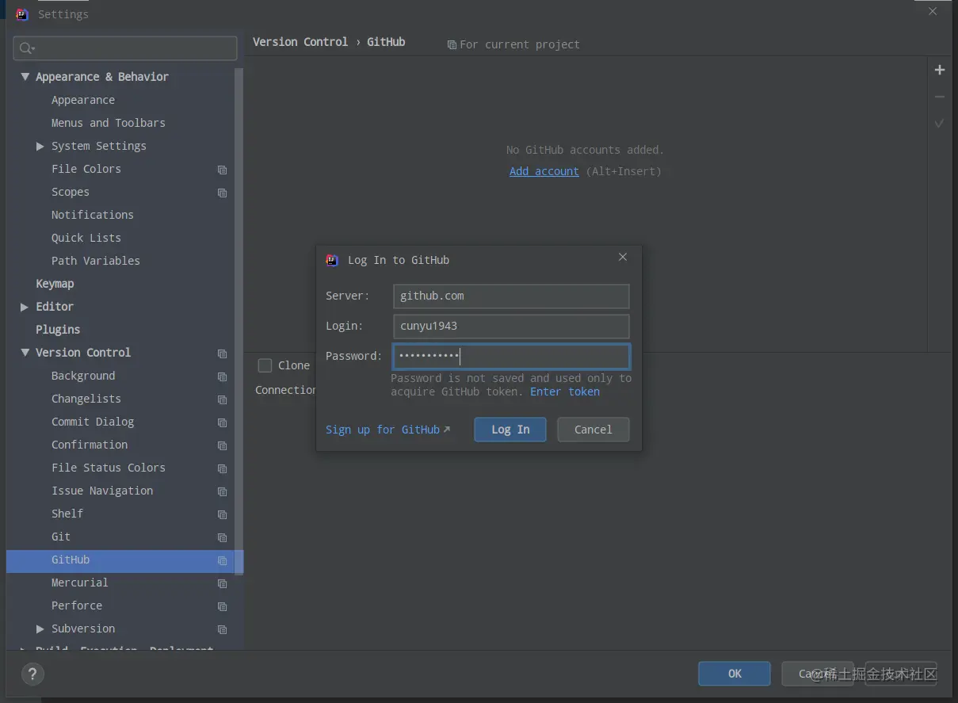The height and width of the screenshot is (703, 958).
Task: Open the Keymap settings page
Action: tap(55, 284)
